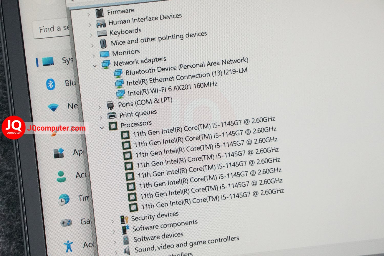Click the Software devices icon
Screen dimensions: 384x256
pos(126,240)
